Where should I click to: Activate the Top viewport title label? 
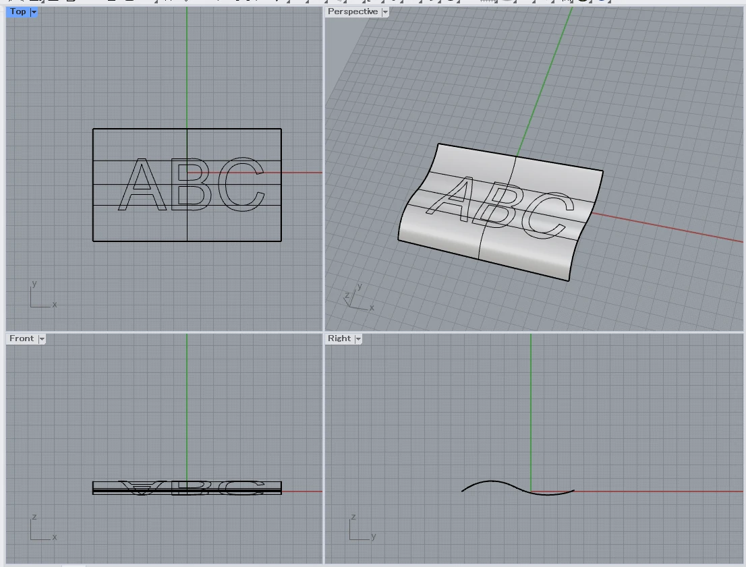[x=18, y=11]
